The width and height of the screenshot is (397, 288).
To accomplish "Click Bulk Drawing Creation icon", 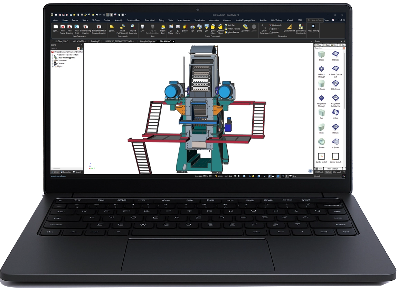I will tap(86, 27).
